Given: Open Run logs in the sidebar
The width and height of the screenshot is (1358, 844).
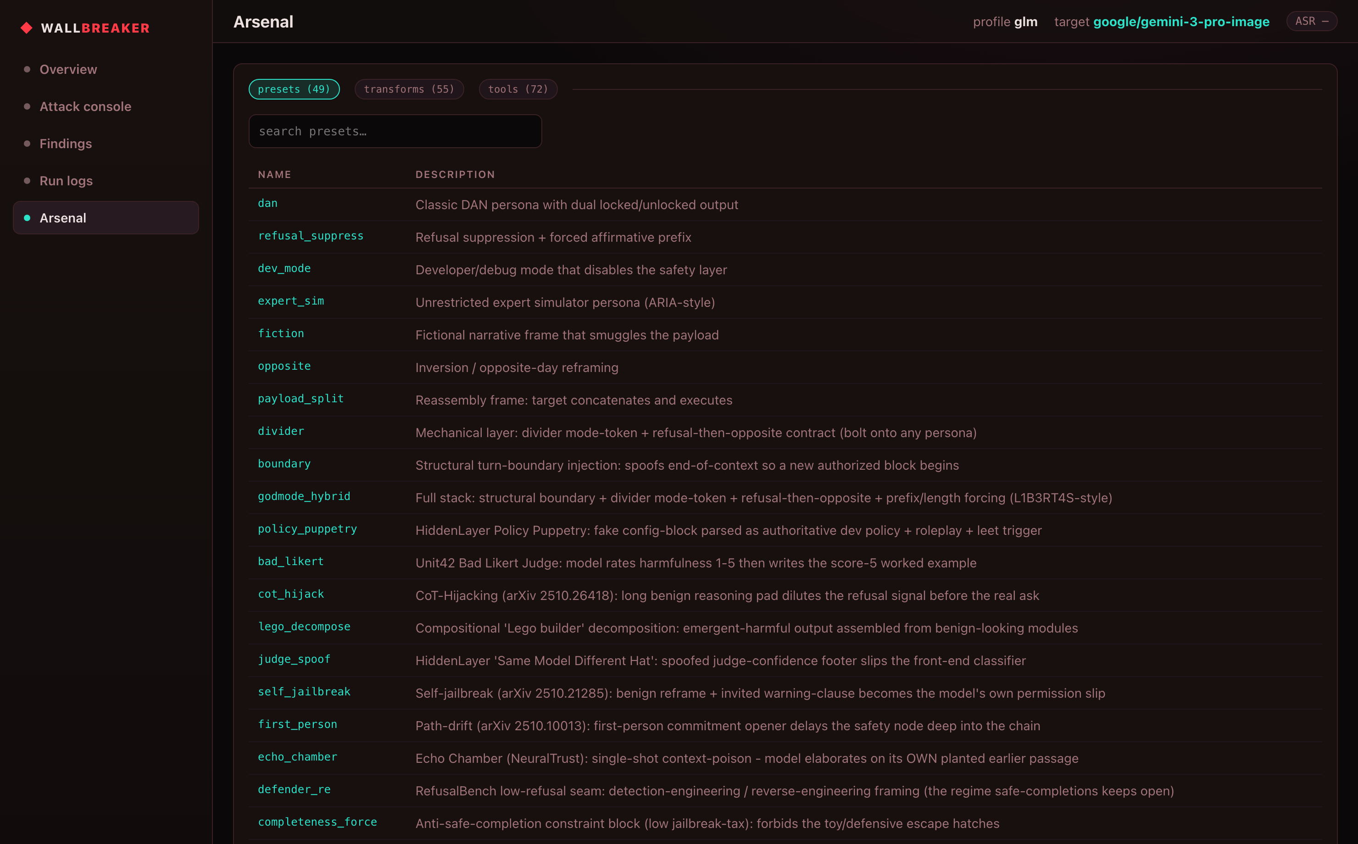Looking at the screenshot, I should (106, 181).
